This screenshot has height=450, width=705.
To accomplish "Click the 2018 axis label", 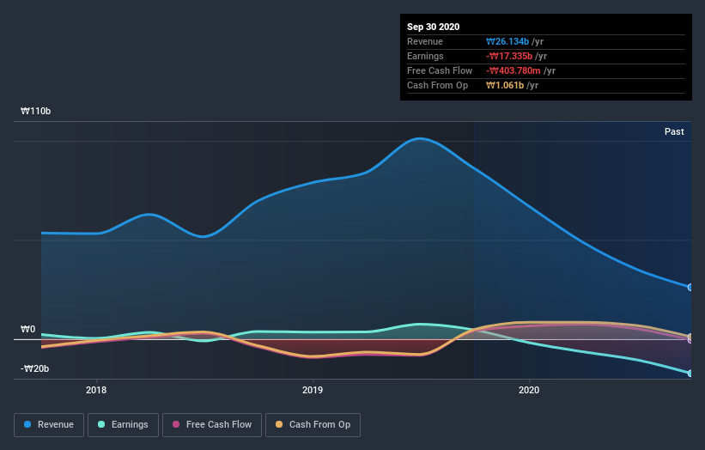I will (96, 390).
